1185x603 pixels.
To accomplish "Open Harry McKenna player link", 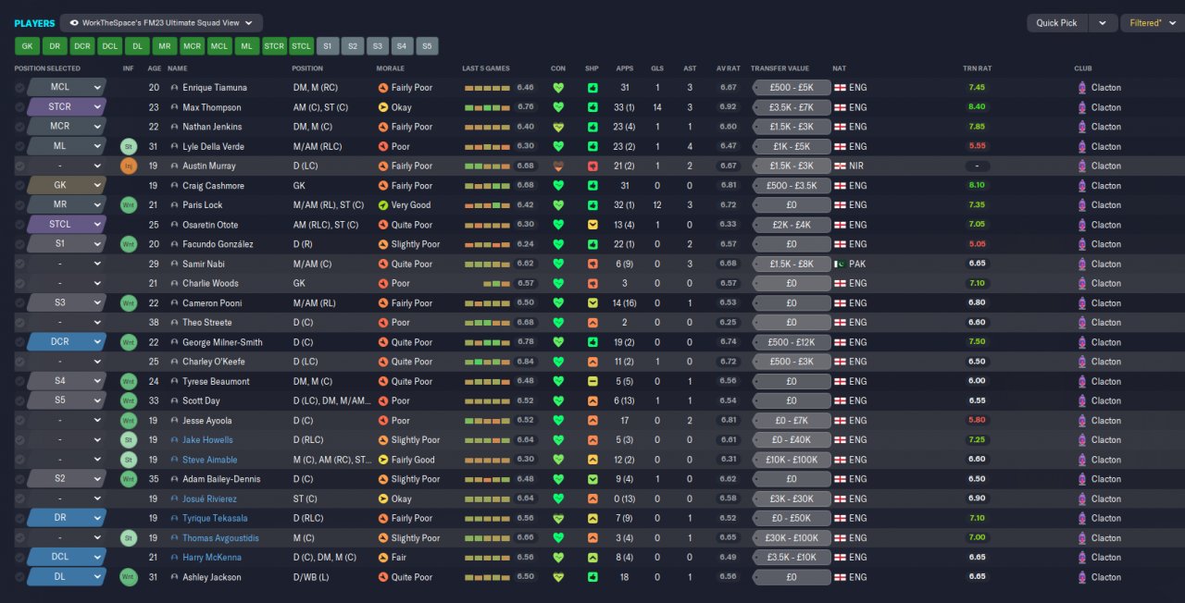I will 212,558.
